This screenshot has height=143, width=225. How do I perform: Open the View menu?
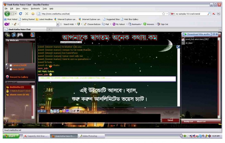click(x=18, y=9)
